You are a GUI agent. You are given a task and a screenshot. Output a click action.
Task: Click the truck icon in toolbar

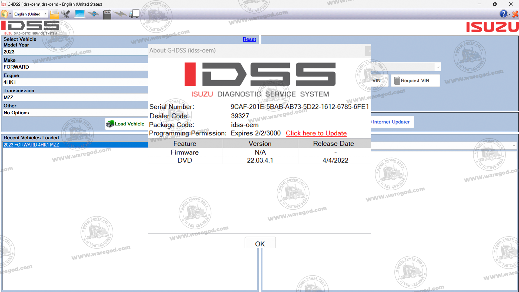(134, 14)
